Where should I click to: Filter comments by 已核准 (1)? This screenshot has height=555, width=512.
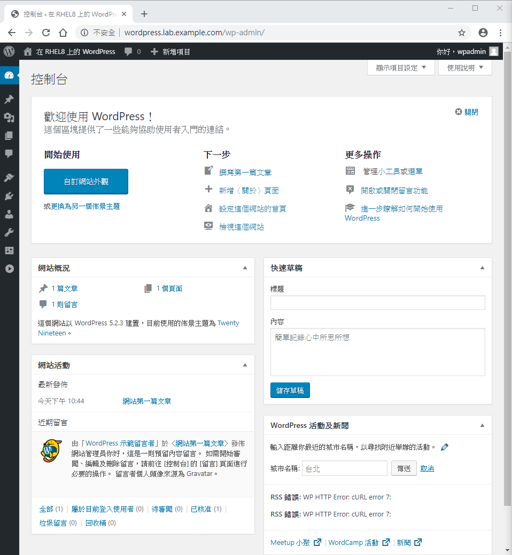206,509
